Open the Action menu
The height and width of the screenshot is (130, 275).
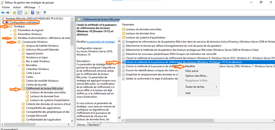tap(17, 7)
